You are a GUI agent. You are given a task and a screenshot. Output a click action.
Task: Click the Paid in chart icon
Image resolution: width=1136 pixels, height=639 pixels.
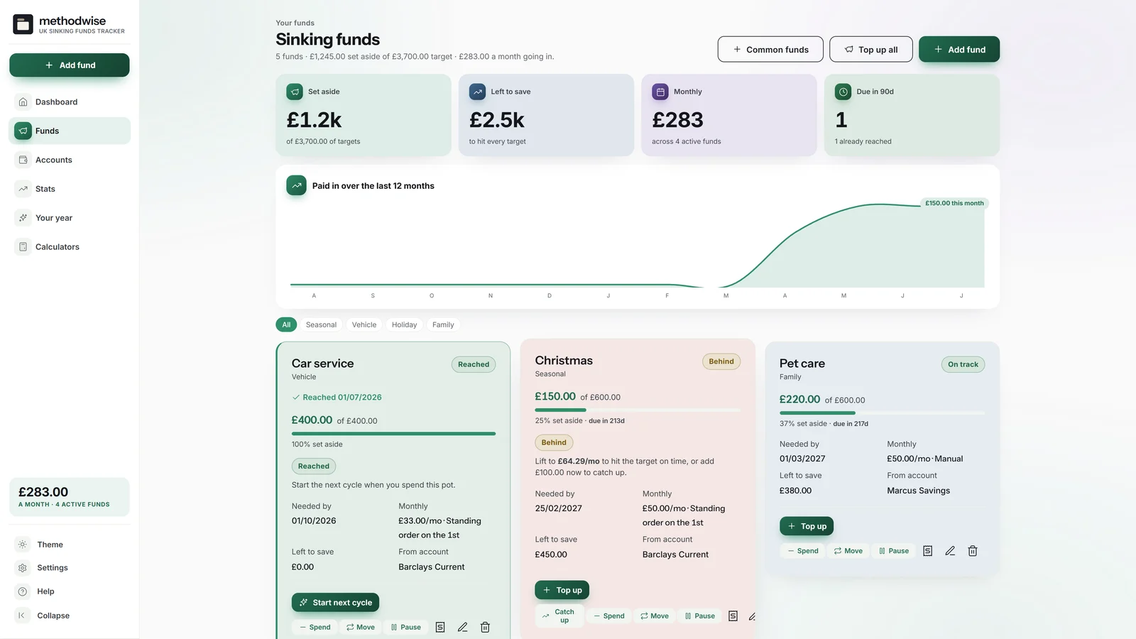click(x=297, y=185)
